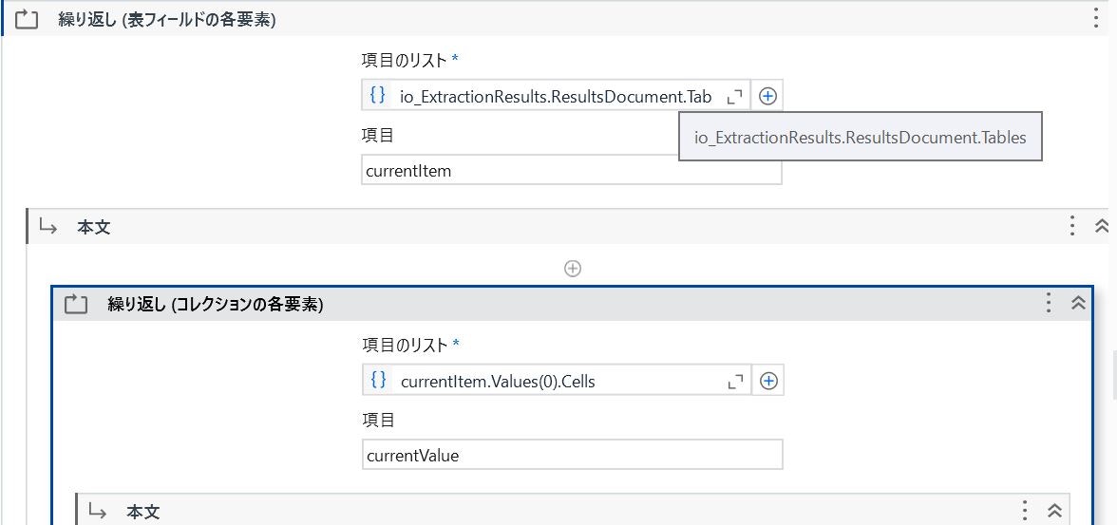This screenshot has width=1117, height=525.
Task: Click the currentValue item name field
Action: pos(572,455)
